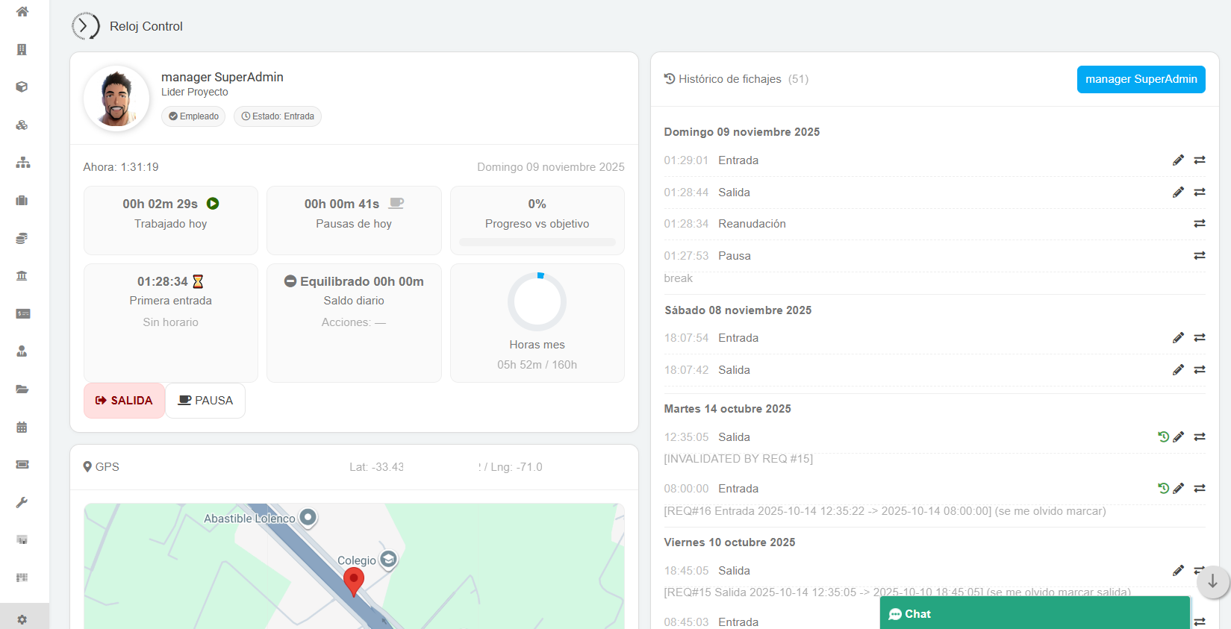Expand the Reloj Control header chevron

click(x=85, y=26)
